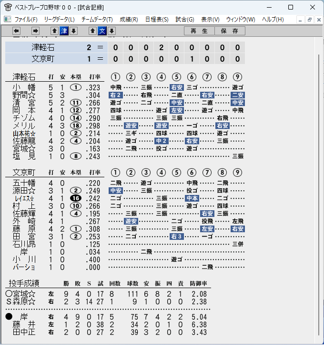
Task: Click the document icon in the menu bar
Action: click(8, 20)
